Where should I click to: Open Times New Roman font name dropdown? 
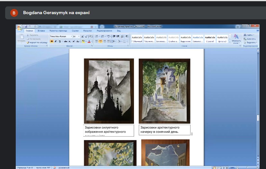(x=71, y=37)
